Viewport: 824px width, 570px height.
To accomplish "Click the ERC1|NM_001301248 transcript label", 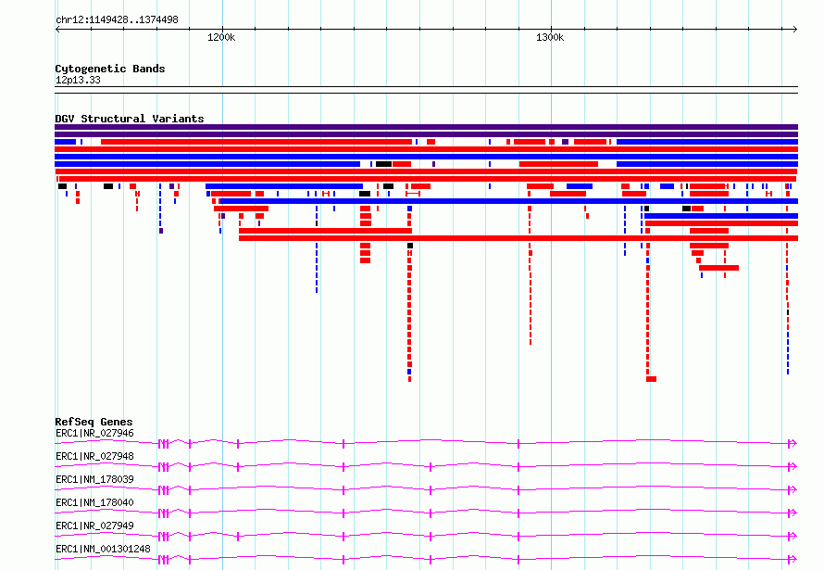I will tap(103, 549).
